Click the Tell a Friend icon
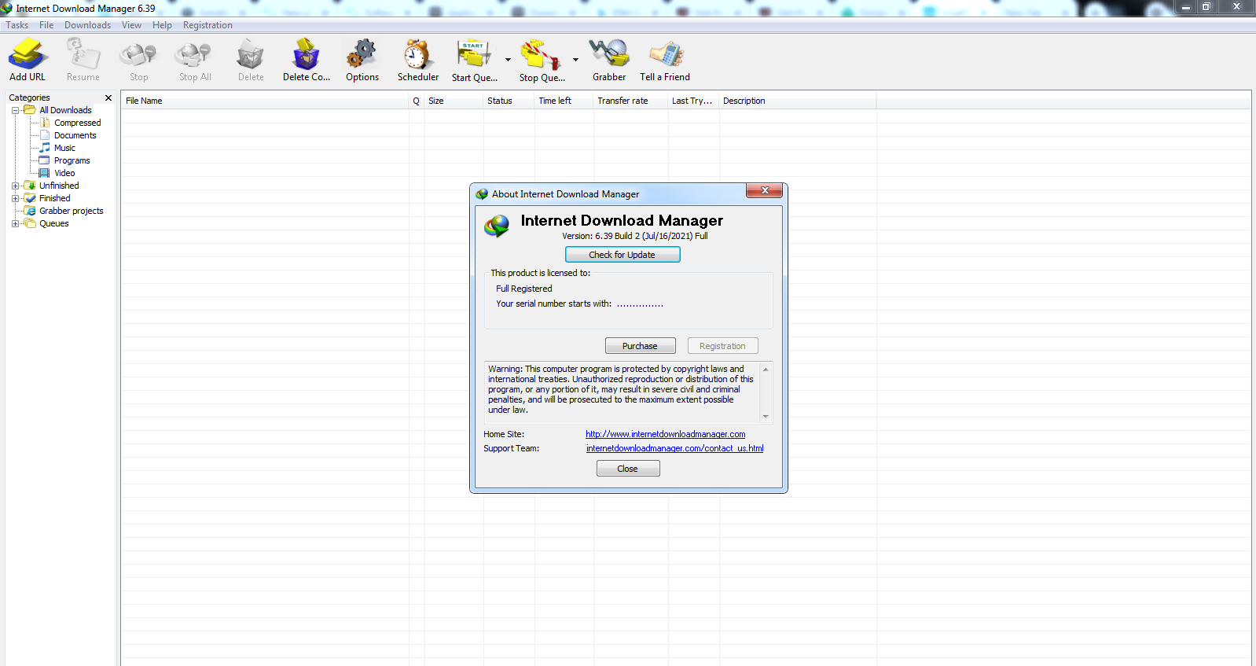 tap(665, 55)
